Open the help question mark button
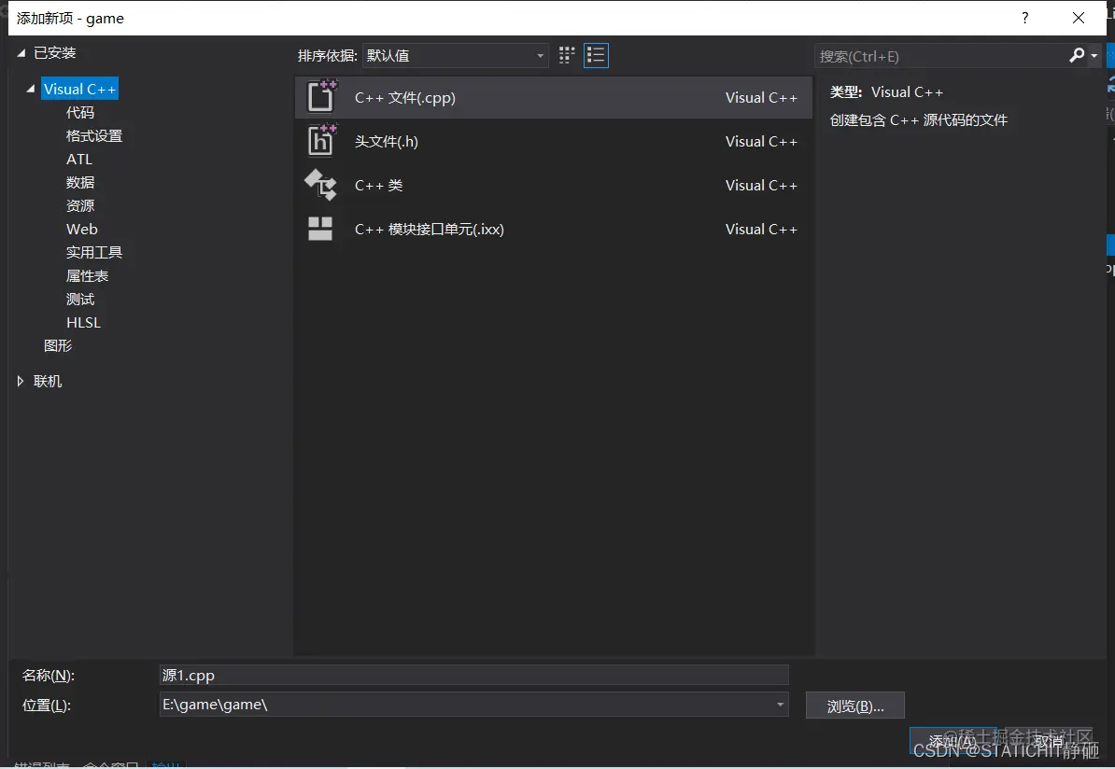1115x769 pixels. (1024, 18)
